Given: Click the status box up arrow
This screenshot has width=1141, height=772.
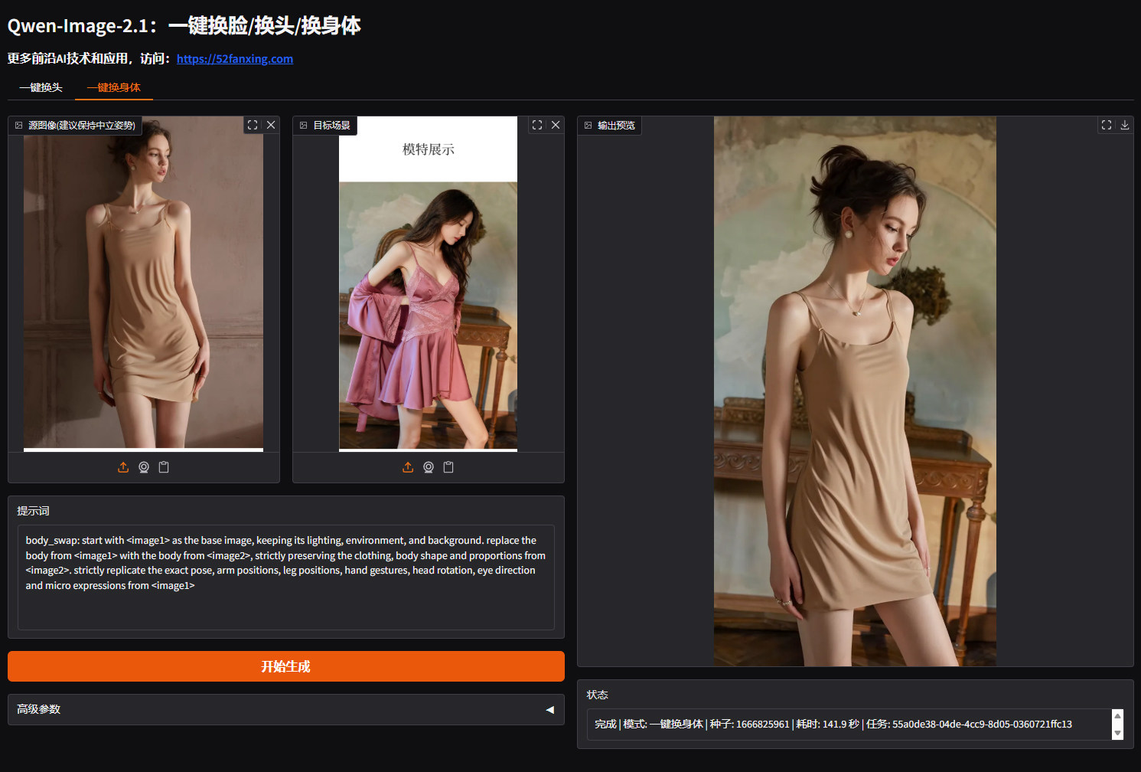Looking at the screenshot, I should (1117, 716).
